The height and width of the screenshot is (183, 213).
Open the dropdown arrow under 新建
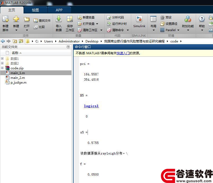pyautogui.click(x=16, y=30)
